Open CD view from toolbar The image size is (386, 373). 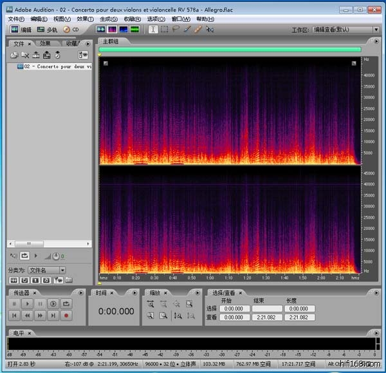coord(71,30)
